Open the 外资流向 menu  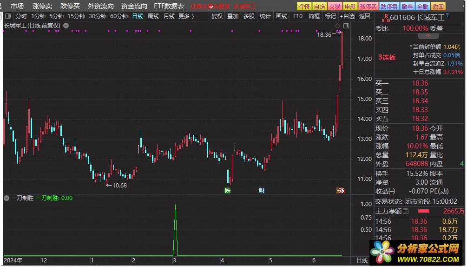coord(101,6)
